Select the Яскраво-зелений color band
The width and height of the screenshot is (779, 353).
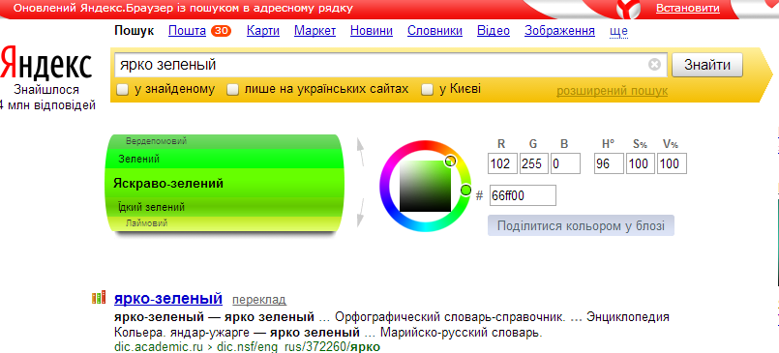(x=224, y=184)
